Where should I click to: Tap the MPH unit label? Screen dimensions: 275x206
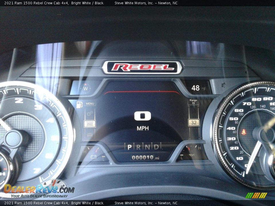pos(143,128)
